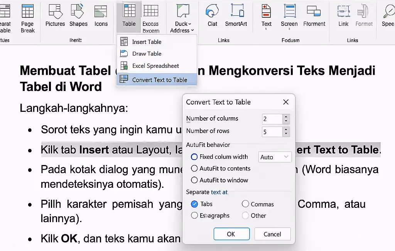The width and height of the screenshot is (395, 251).
Task: Click the Formet ribbon icon
Action: [x=363, y=11]
